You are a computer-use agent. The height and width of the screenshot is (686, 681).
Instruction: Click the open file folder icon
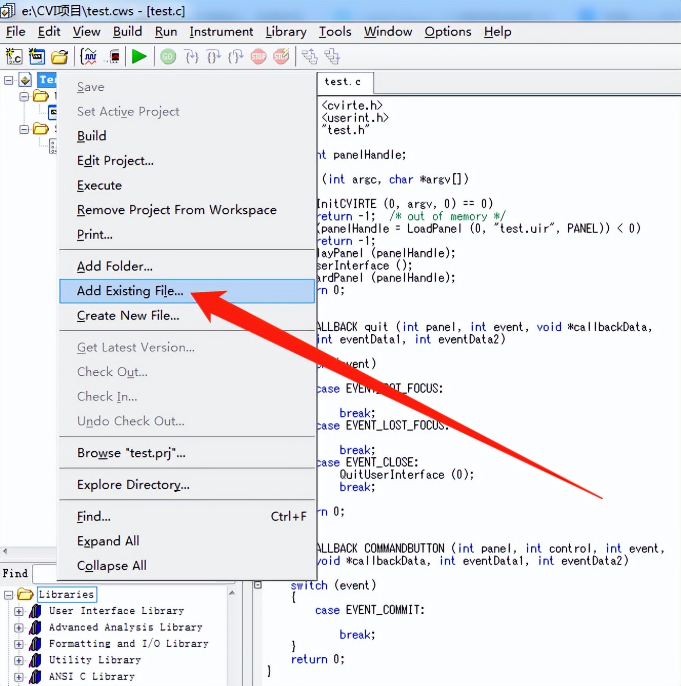point(59,56)
